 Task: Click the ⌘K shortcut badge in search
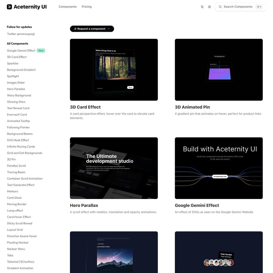click(x=259, y=7)
